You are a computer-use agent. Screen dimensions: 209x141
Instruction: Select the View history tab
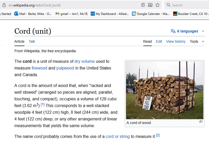(x=176, y=41)
